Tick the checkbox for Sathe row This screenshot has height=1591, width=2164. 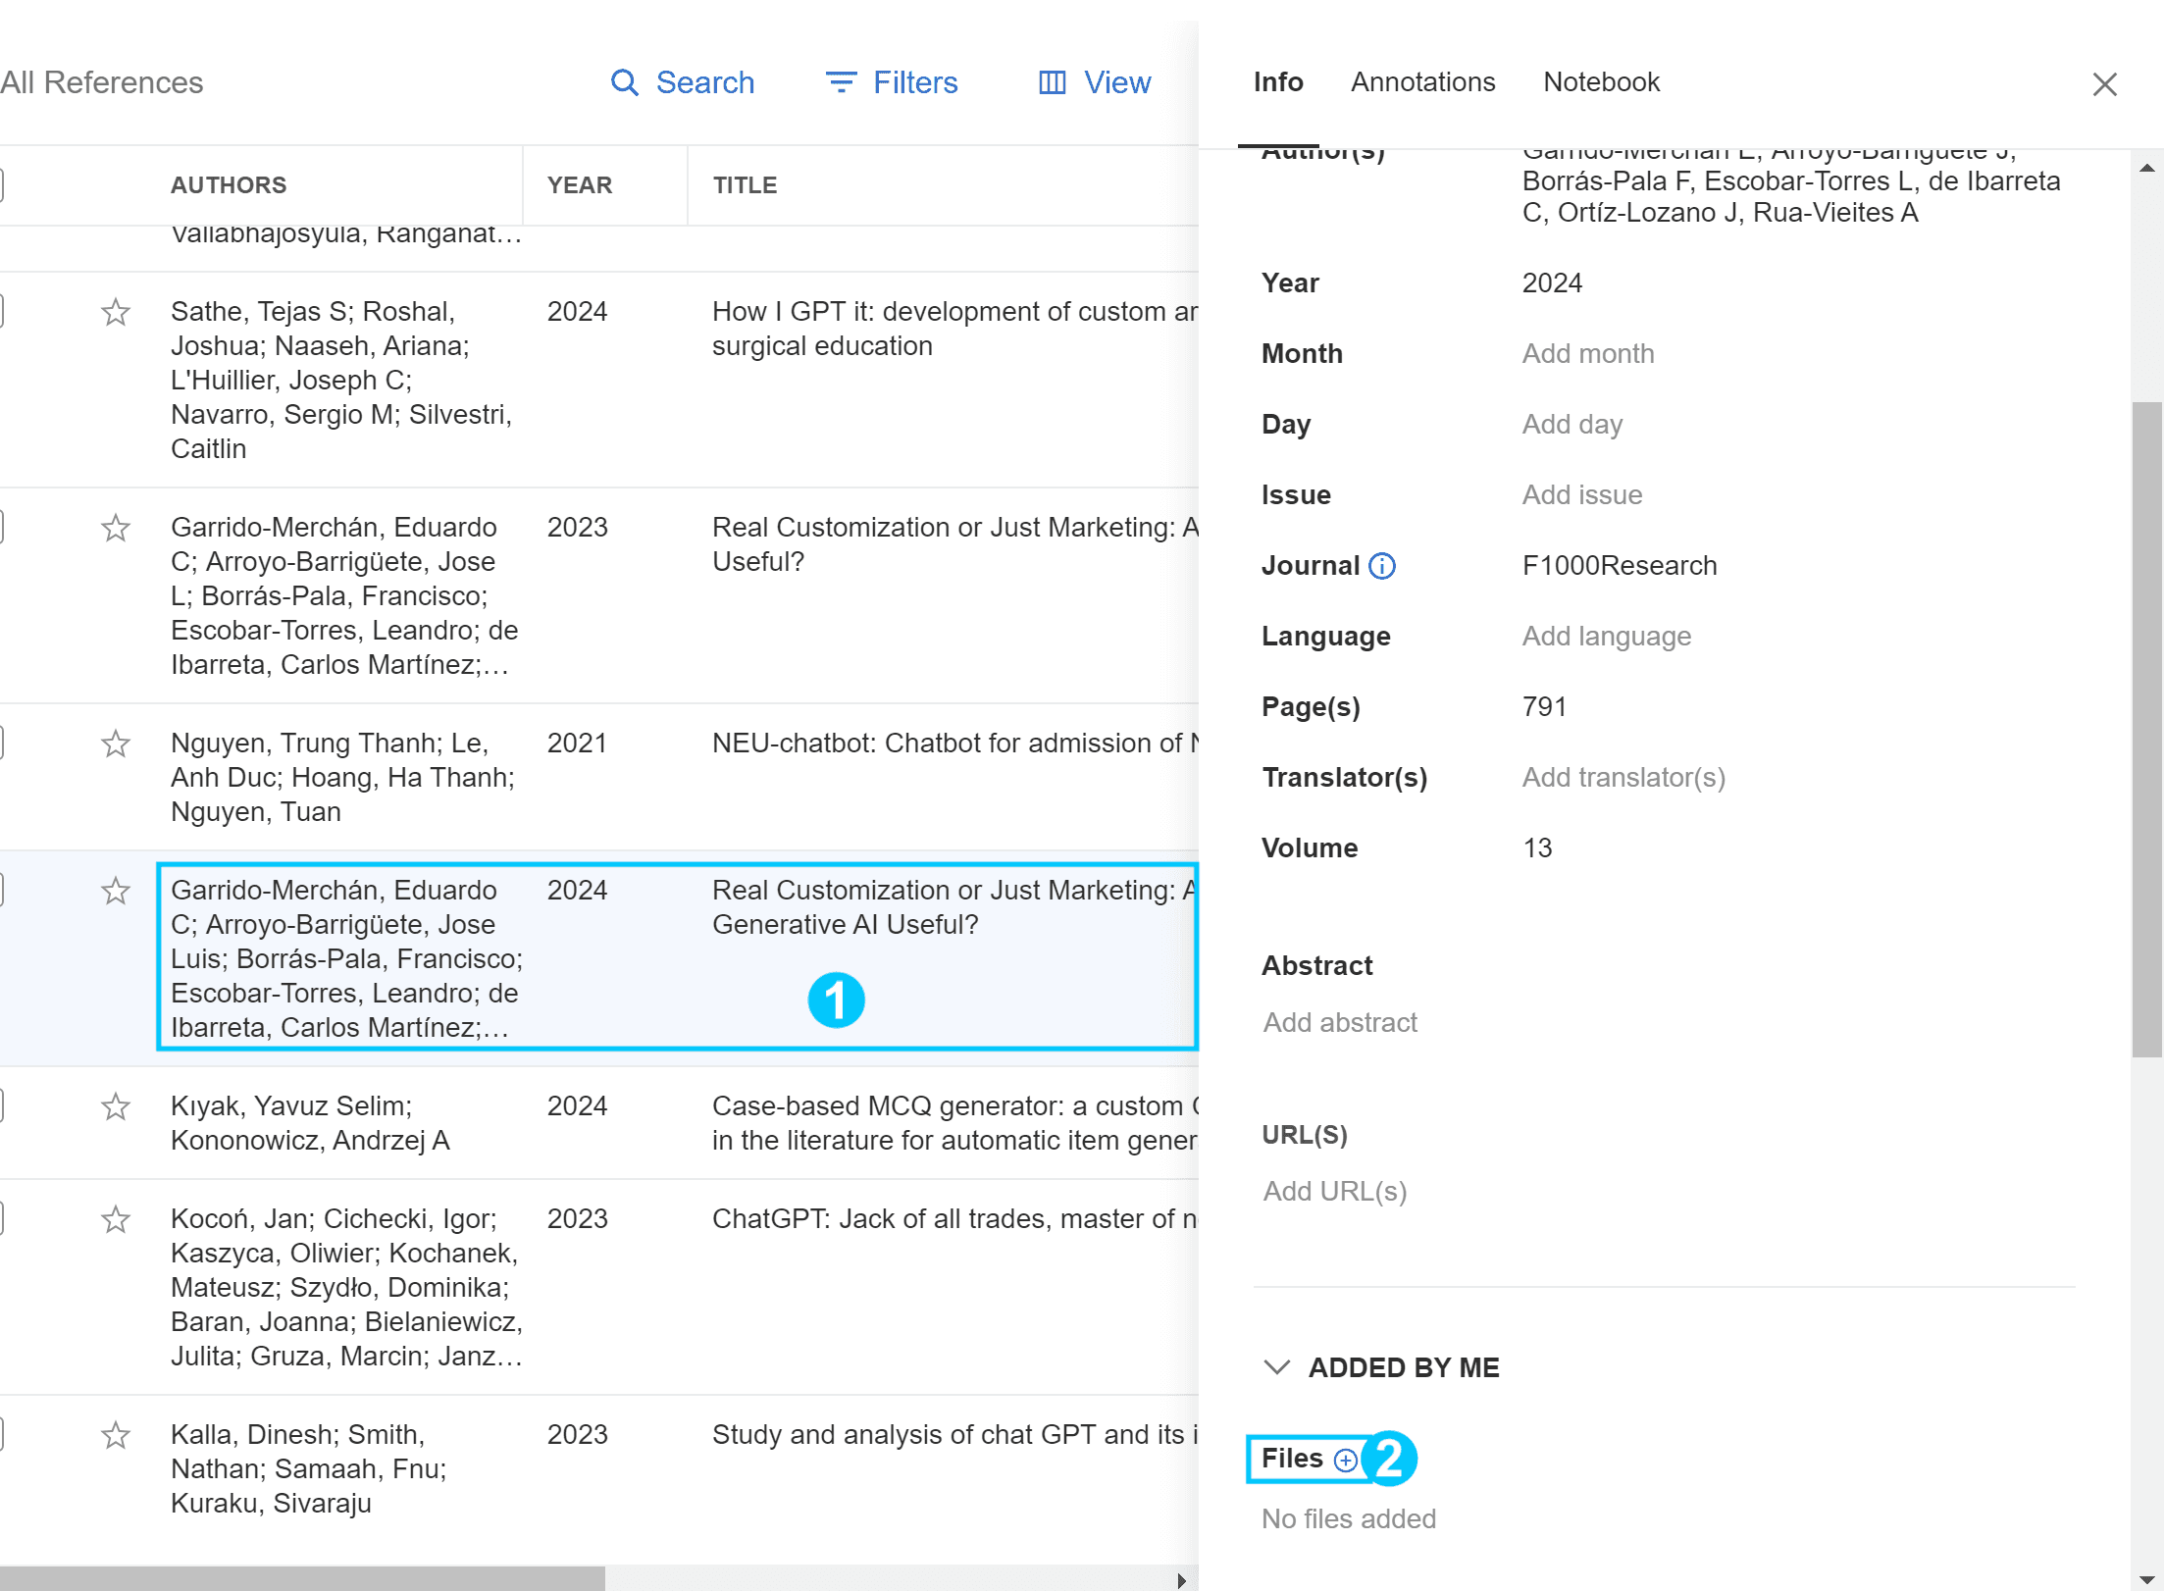pos(1,312)
